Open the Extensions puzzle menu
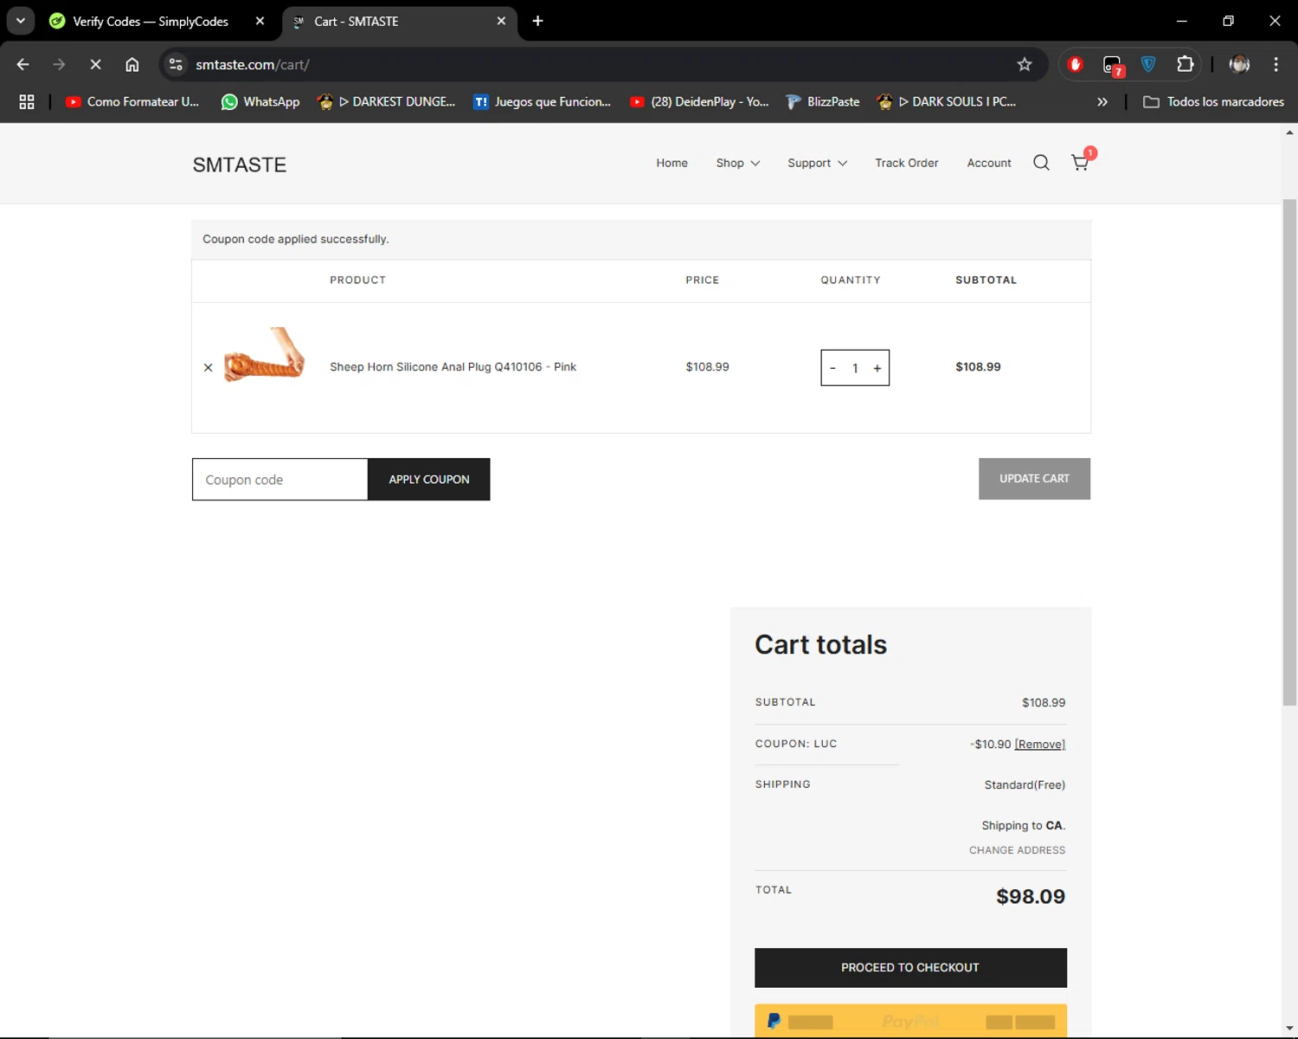The image size is (1298, 1039). tap(1185, 64)
